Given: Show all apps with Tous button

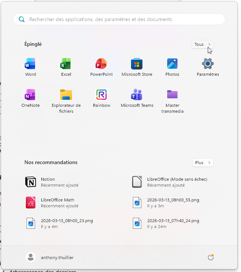Looking at the screenshot, I should [202, 44].
